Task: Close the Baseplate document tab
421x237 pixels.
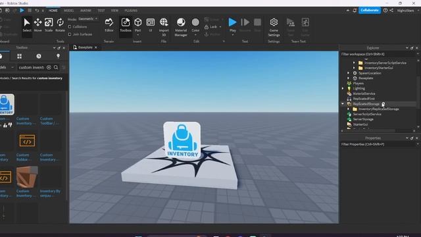Action: pos(96,47)
